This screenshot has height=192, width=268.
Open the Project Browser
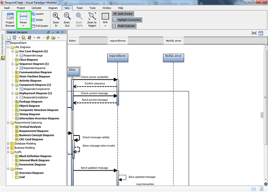point(10,20)
